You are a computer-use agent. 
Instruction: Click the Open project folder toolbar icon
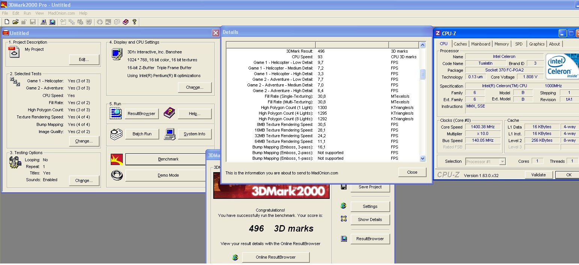(15, 22)
